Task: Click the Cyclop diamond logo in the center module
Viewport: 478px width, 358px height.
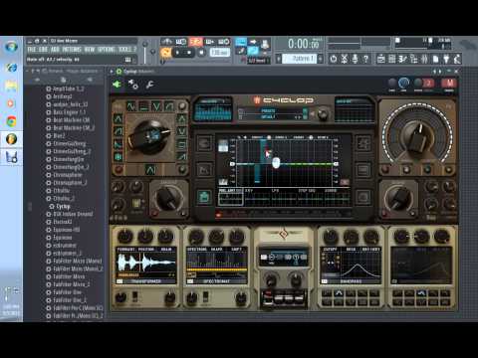Action: click(283, 234)
